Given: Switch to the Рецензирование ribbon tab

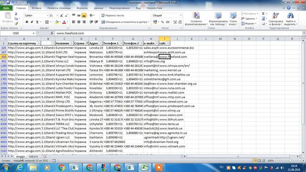Looking at the screenshot, I should [x=120, y=8].
